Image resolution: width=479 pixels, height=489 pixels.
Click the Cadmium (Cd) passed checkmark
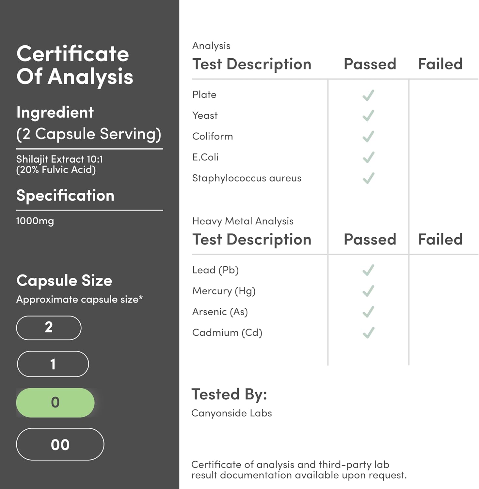368,333
